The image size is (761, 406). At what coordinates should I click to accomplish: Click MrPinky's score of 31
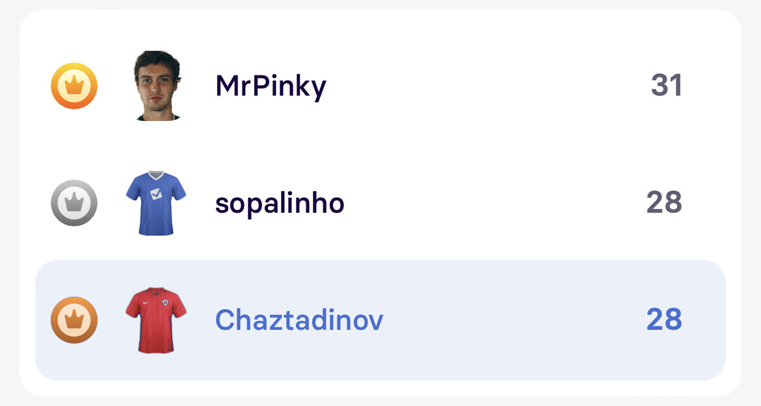[x=667, y=86]
